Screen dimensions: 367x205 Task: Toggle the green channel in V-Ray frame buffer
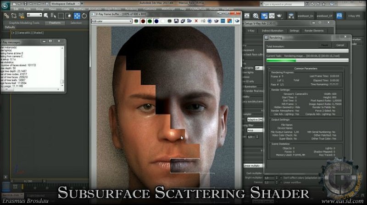tap(150, 21)
